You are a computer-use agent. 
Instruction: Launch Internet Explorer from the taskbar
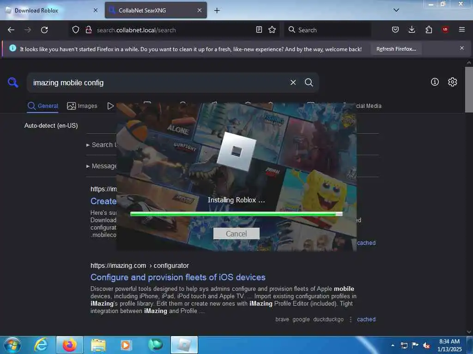coord(41,345)
